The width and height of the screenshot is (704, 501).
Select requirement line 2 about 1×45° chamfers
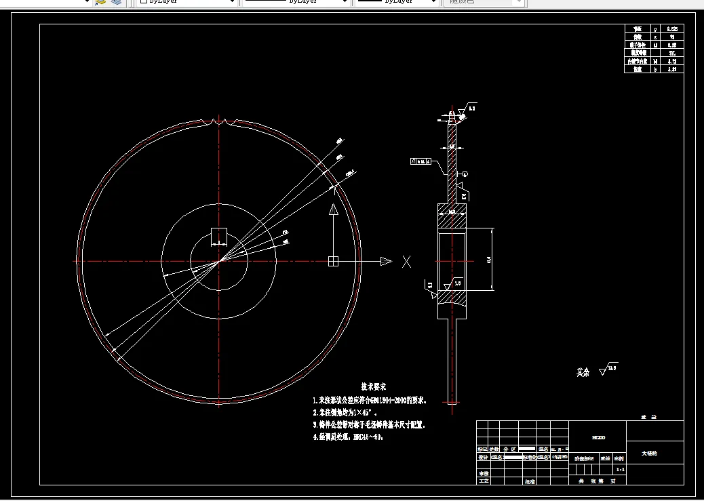tap(345, 413)
